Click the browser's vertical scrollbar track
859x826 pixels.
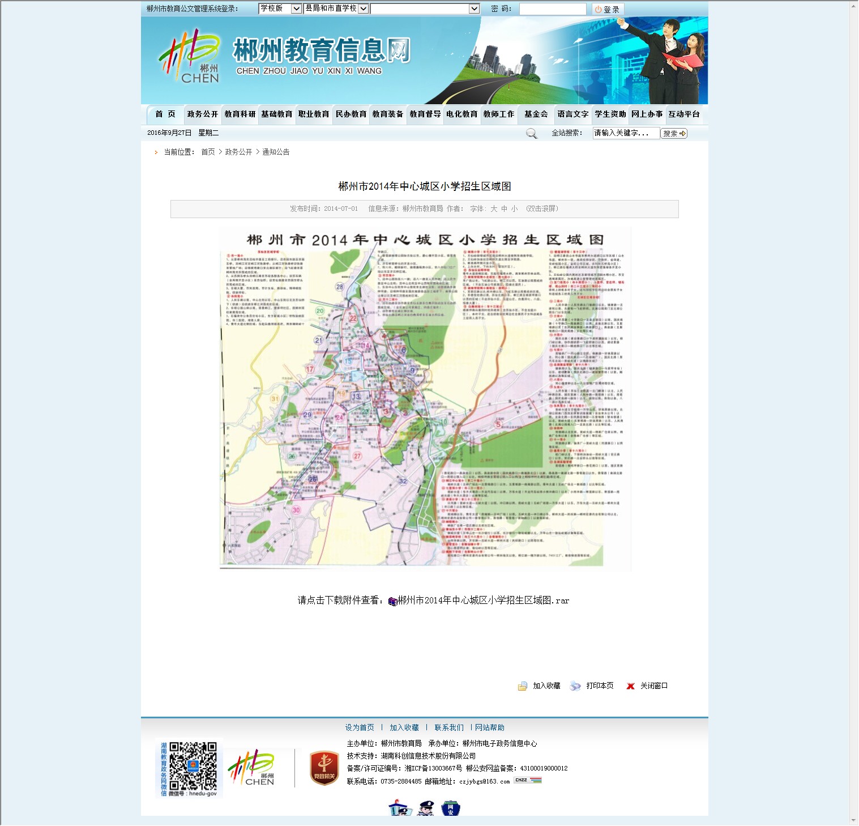pyautogui.click(x=854, y=397)
